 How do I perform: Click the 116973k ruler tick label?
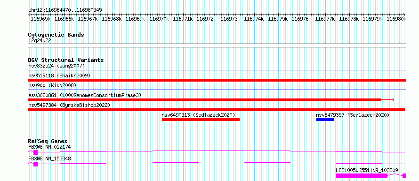click(x=230, y=19)
